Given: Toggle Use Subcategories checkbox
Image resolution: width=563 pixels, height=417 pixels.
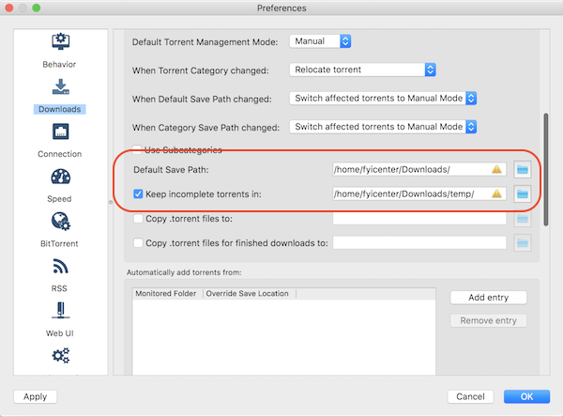Looking at the screenshot, I should 137,149.
